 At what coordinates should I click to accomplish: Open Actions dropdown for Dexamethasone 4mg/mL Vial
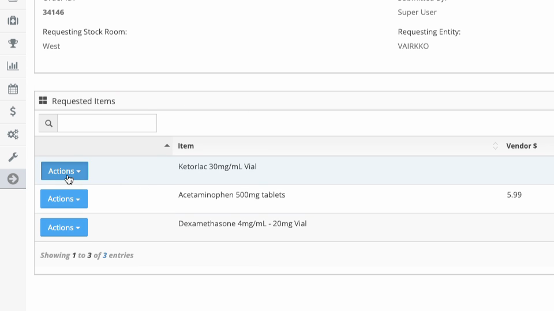(64, 227)
